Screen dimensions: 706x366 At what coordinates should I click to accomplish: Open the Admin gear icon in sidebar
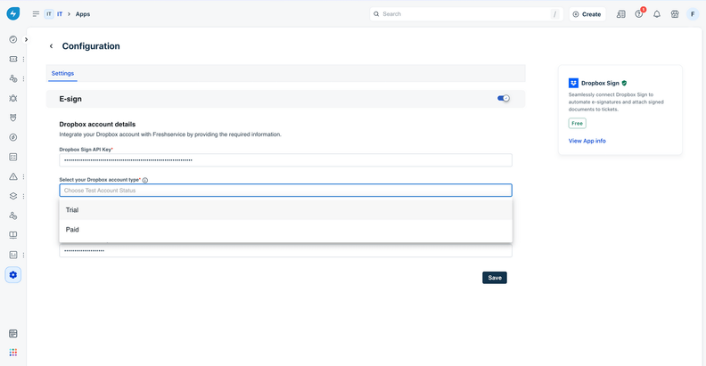(x=13, y=275)
